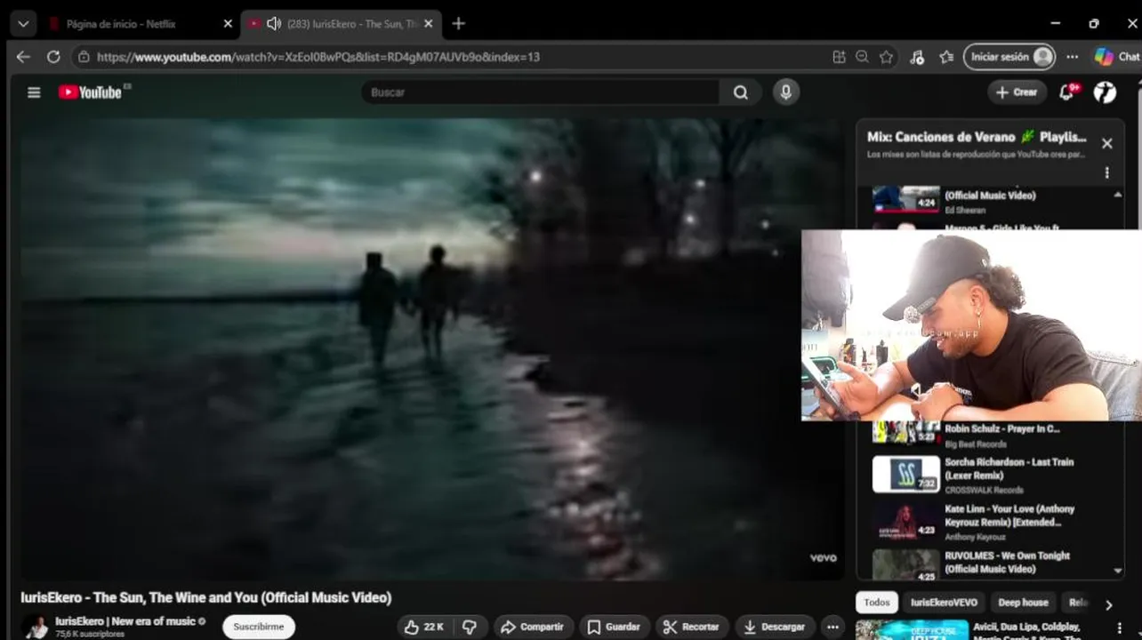Open the Mix playlist options menu
Viewport: 1142px width, 640px height.
[x=1106, y=172]
